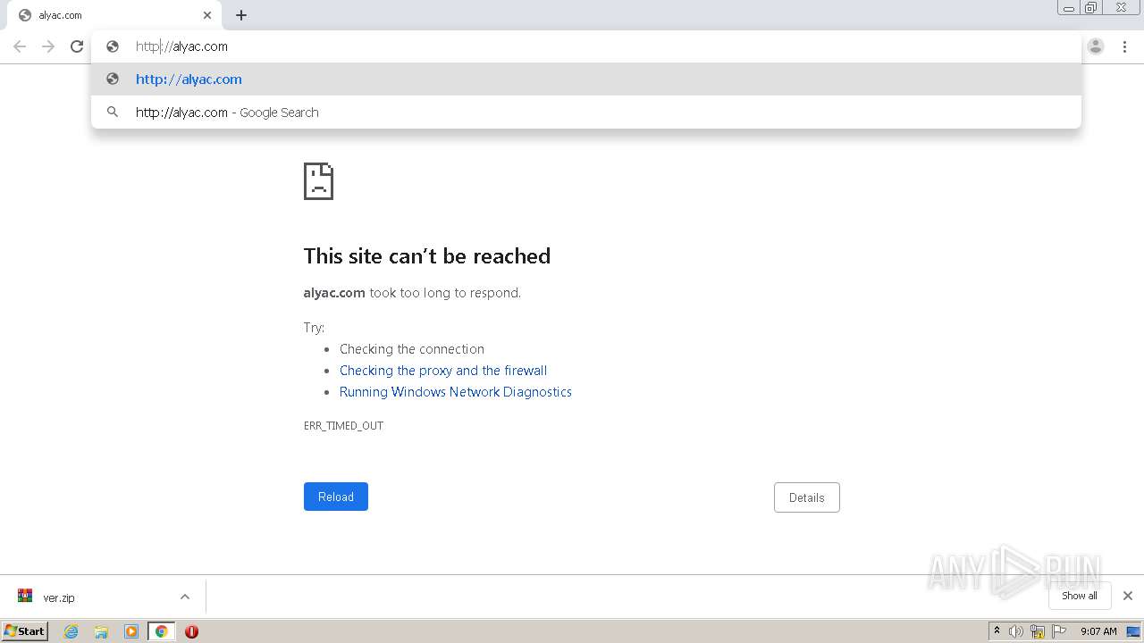The height and width of the screenshot is (643, 1144).
Task: Click the browser back arrow
Action: tap(20, 46)
